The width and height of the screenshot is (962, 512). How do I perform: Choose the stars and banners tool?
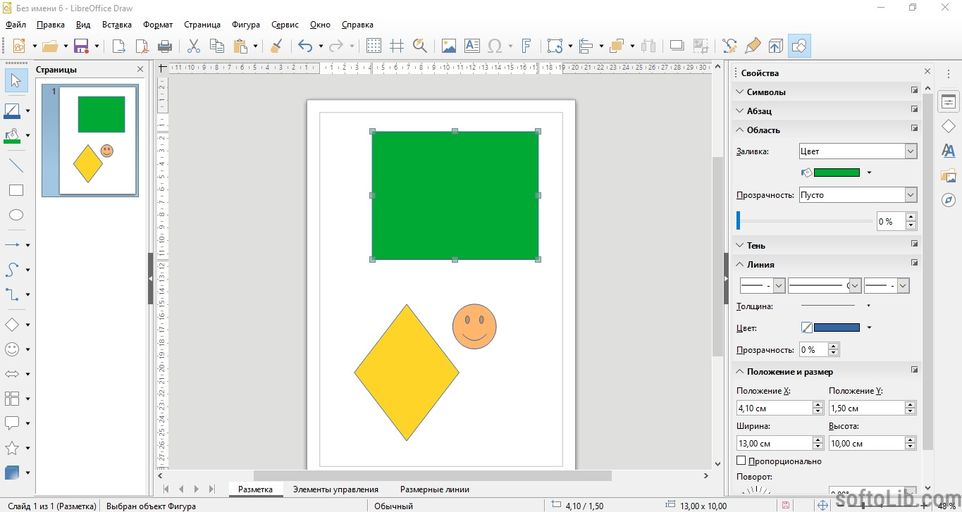coord(13,448)
